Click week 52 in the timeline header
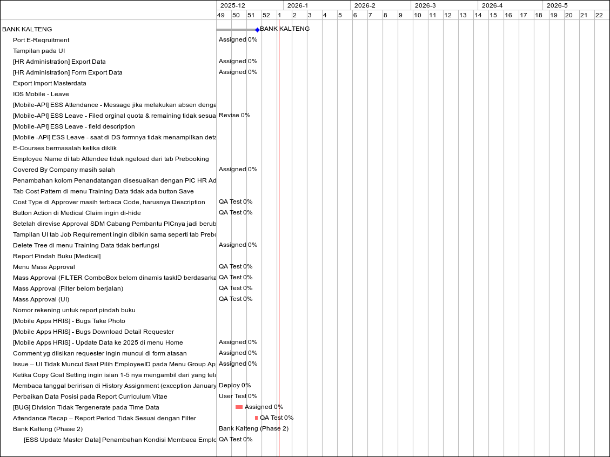The height and width of the screenshot is (457, 610). pyautogui.click(x=266, y=15)
